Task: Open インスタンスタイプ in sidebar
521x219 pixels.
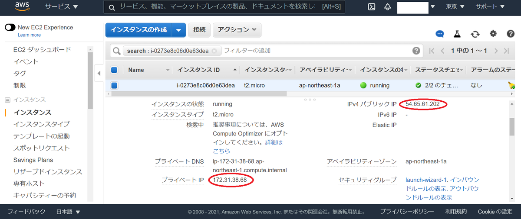Action: click(41, 124)
